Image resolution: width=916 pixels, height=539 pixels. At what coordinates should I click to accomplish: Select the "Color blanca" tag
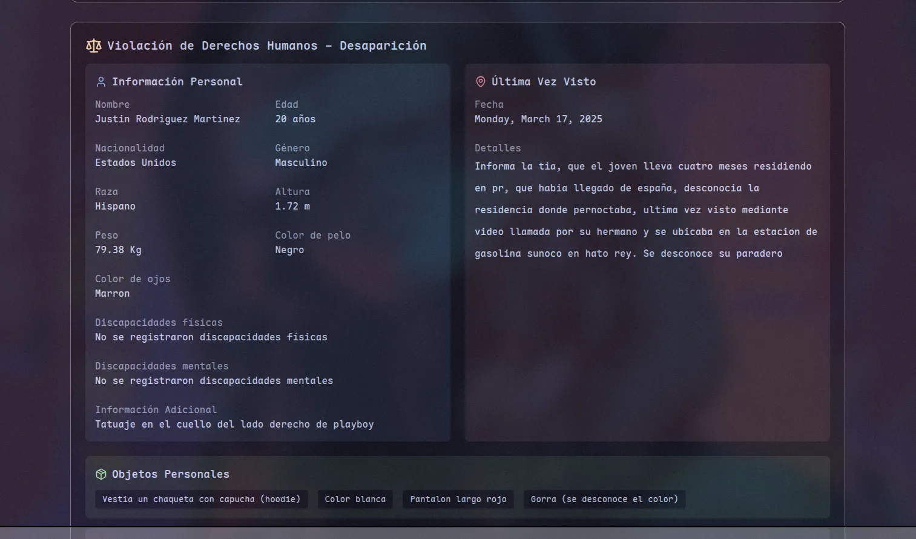[355, 499]
